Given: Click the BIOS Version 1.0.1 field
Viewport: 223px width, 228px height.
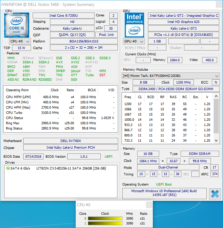Looking at the screenshot, I should pos(84,156).
